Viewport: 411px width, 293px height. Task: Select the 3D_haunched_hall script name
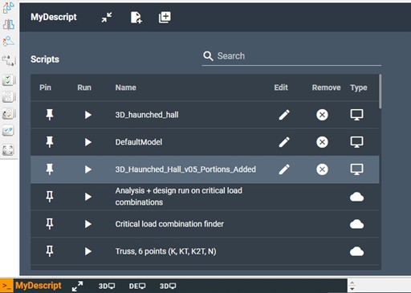[x=147, y=115]
